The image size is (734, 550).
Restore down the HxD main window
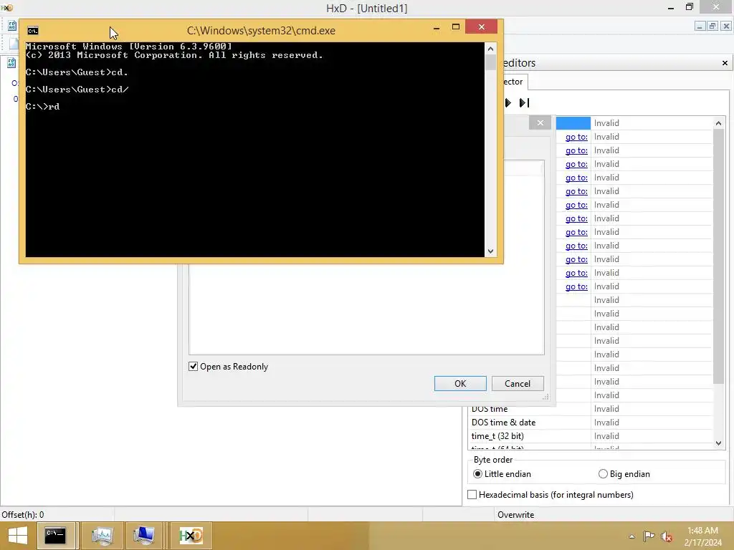click(690, 7)
